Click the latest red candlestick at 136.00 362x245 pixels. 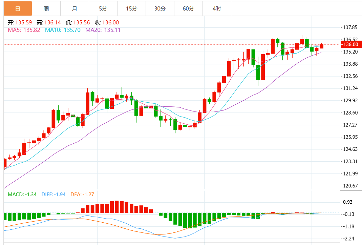tap(321, 46)
